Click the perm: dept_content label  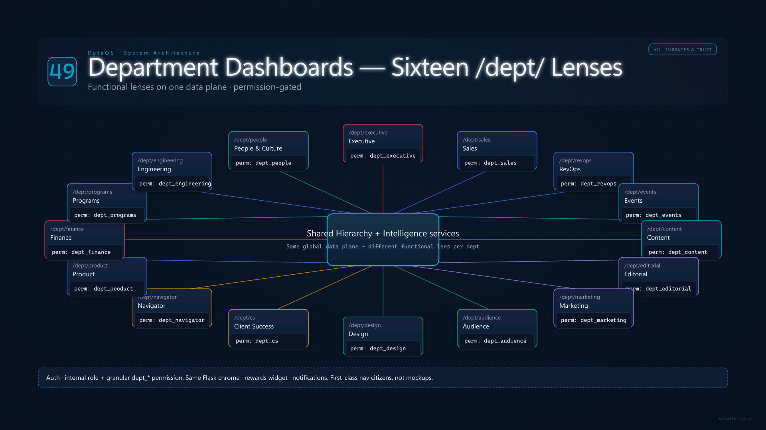coord(678,252)
